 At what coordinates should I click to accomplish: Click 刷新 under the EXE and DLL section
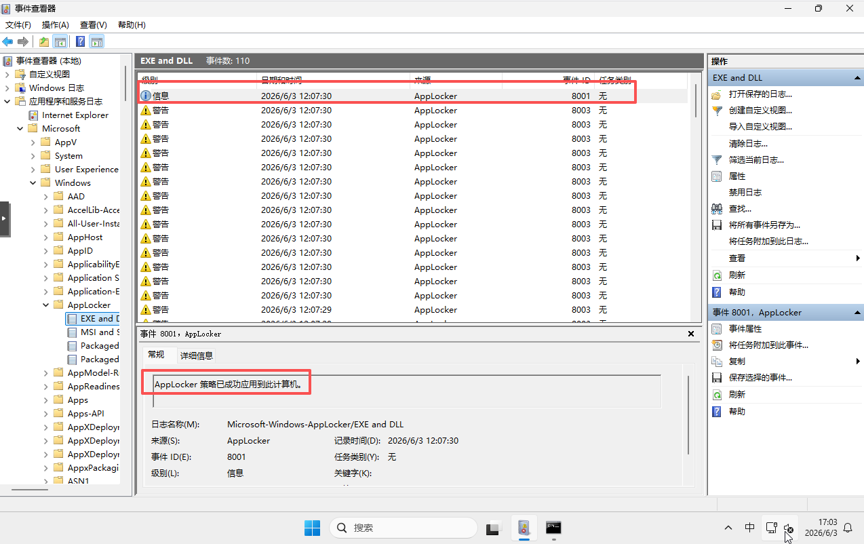(737, 275)
